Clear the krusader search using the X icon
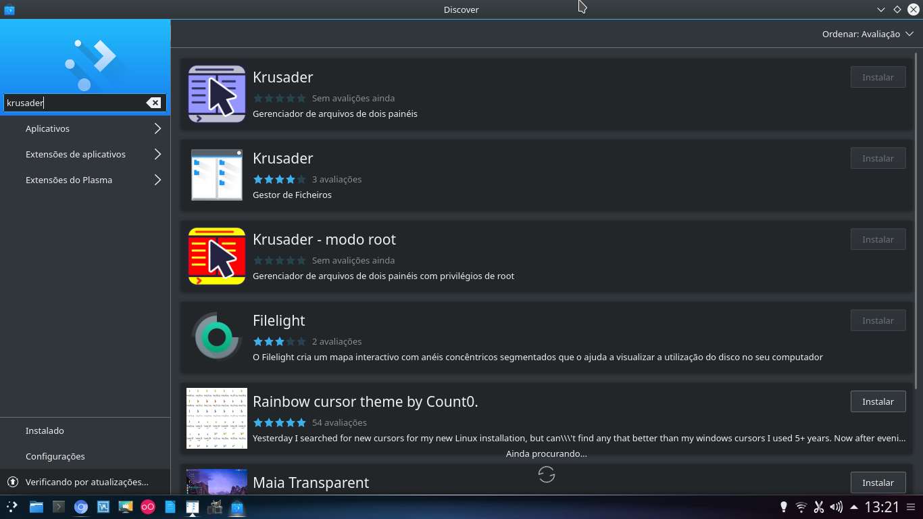Image resolution: width=923 pixels, height=519 pixels. [153, 103]
